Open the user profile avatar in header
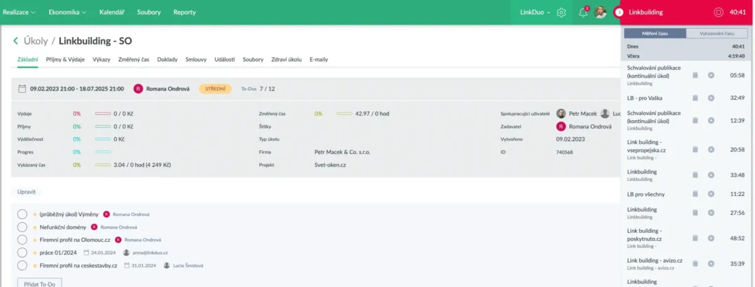 point(601,12)
